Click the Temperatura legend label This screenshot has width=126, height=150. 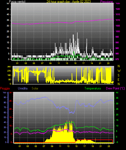click(92, 88)
